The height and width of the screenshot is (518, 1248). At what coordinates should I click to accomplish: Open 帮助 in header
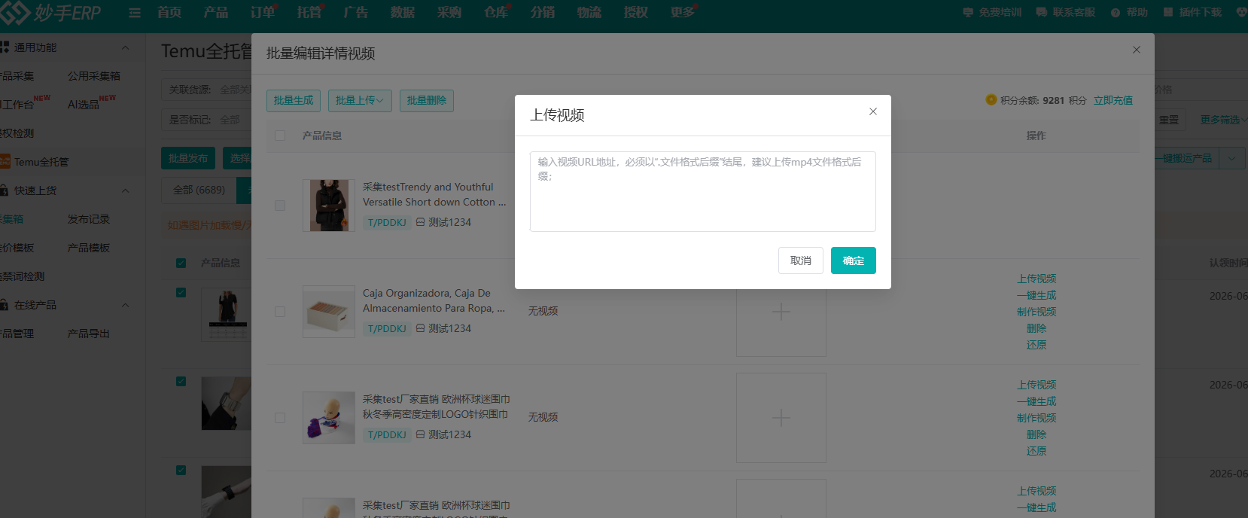click(1130, 13)
